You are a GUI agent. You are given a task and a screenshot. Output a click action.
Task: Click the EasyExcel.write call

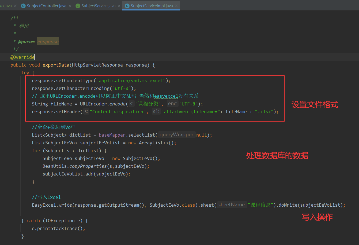pos(52,205)
